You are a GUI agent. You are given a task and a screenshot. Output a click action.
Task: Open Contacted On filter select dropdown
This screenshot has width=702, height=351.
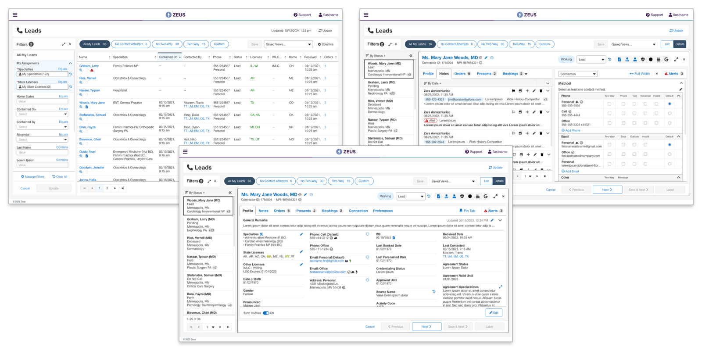(42, 114)
